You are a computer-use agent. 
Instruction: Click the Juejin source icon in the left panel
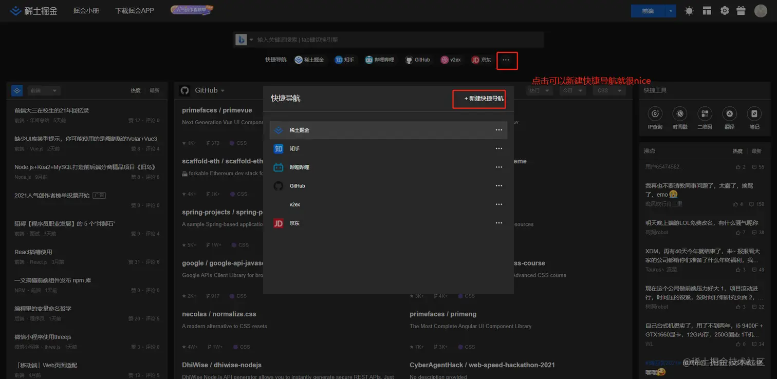click(17, 90)
